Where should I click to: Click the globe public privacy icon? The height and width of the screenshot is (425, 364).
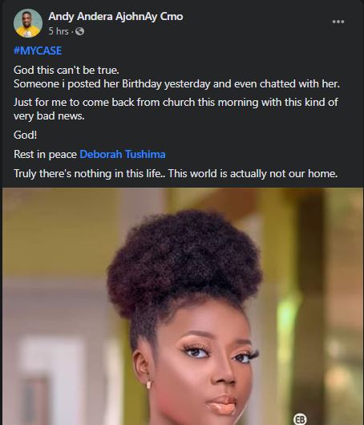(79, 31)
